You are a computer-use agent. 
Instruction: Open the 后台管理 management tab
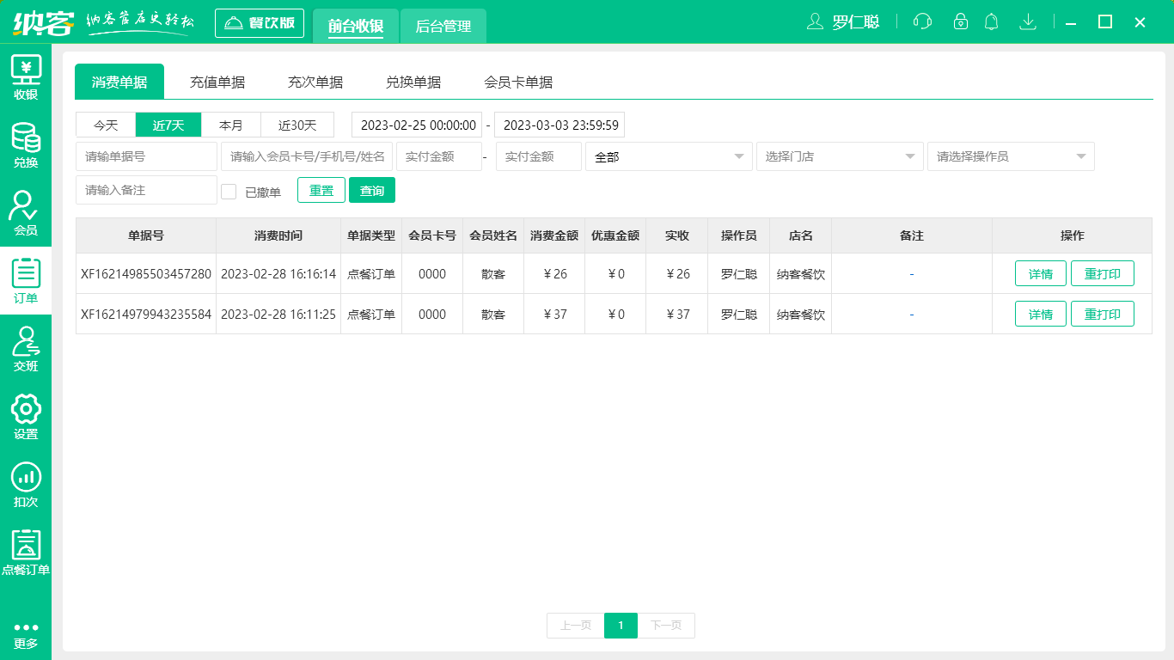click(443, 27)
